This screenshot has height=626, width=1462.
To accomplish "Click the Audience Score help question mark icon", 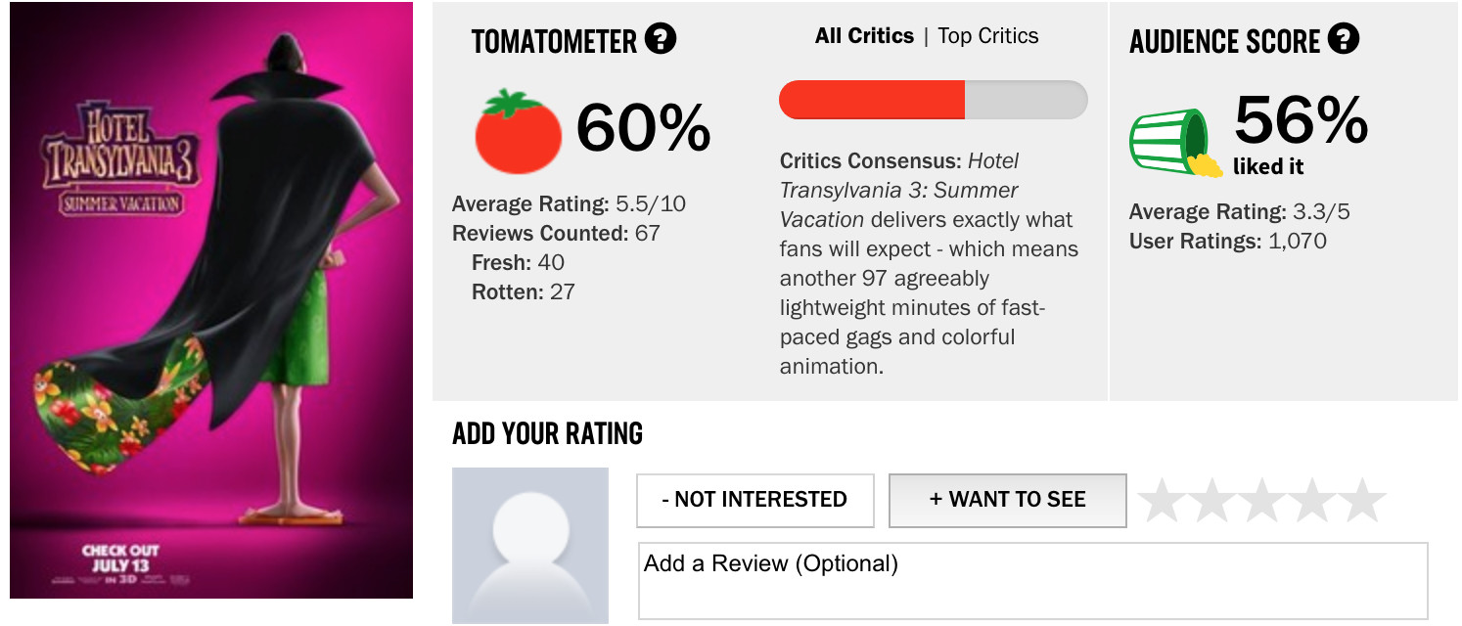I will (1344, 40).
